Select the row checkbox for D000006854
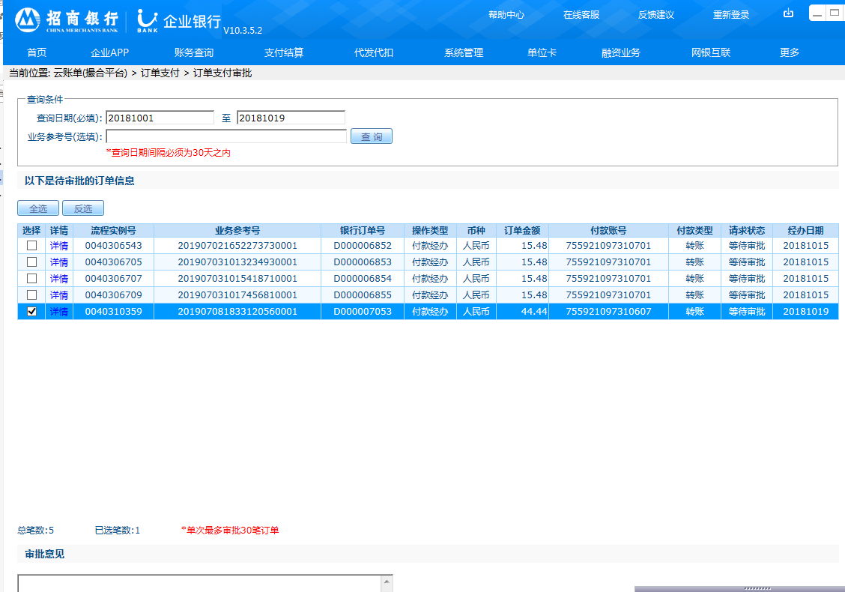Screen dimensions: 845x592 click(x=31, y=279)
